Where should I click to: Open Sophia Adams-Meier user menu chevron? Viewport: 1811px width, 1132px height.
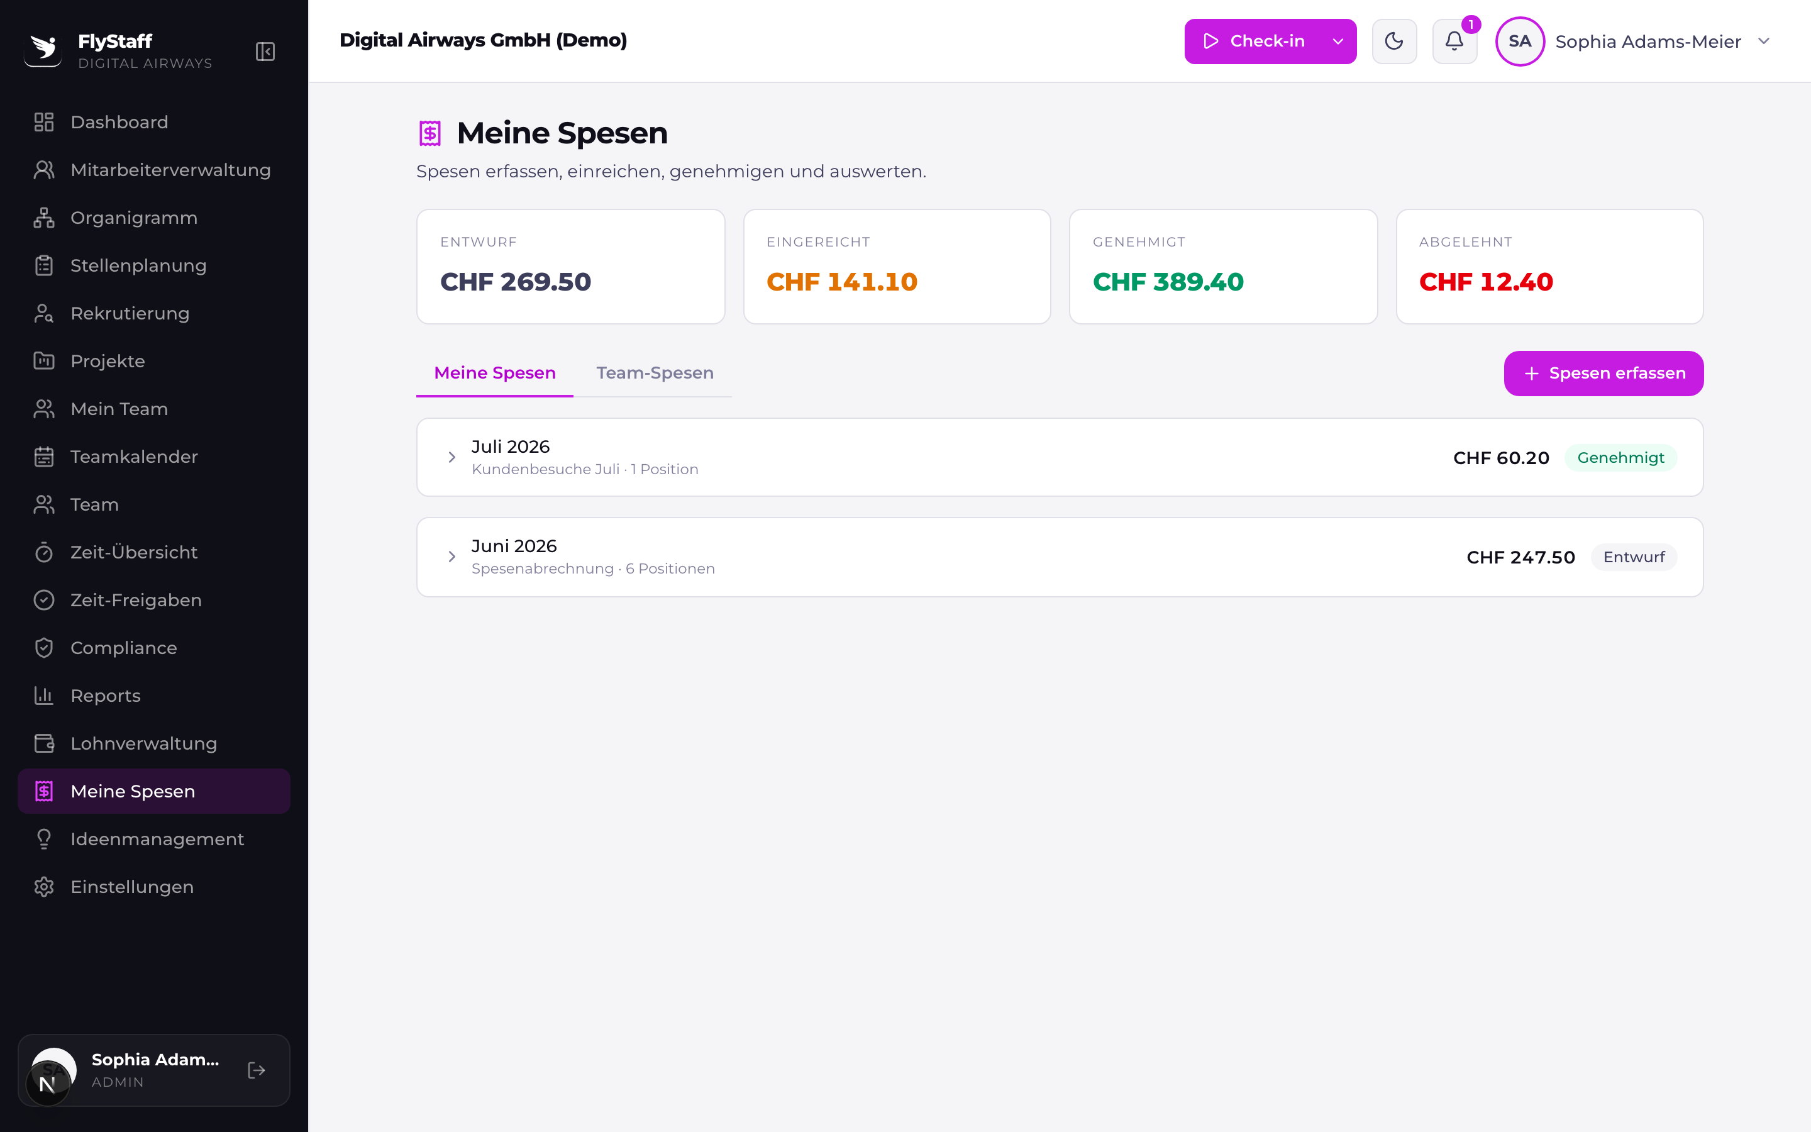[x=1764, y=41]
